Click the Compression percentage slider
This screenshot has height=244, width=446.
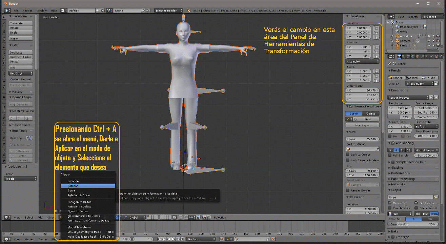tap(412, 224)
